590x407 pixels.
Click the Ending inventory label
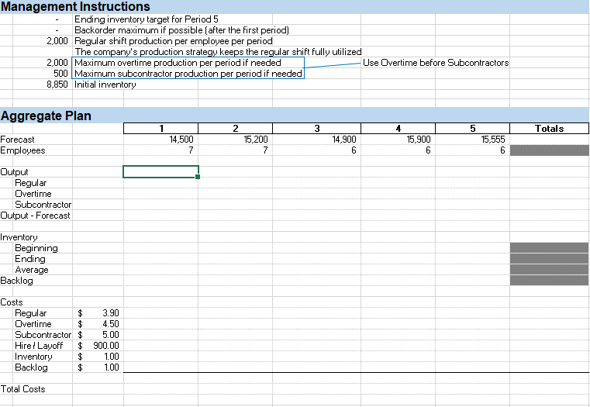coord(30,259)
